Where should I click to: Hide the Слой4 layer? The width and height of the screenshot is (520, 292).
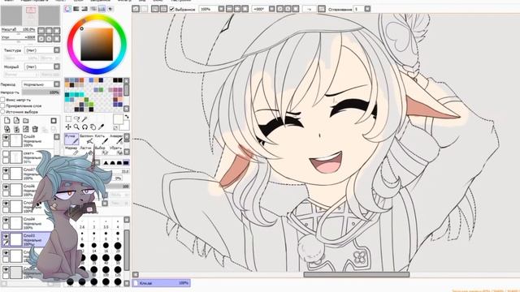(6, 220)
